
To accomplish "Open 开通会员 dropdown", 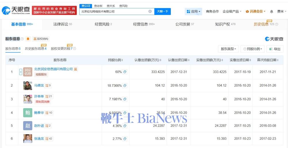I will click(255, 11).
